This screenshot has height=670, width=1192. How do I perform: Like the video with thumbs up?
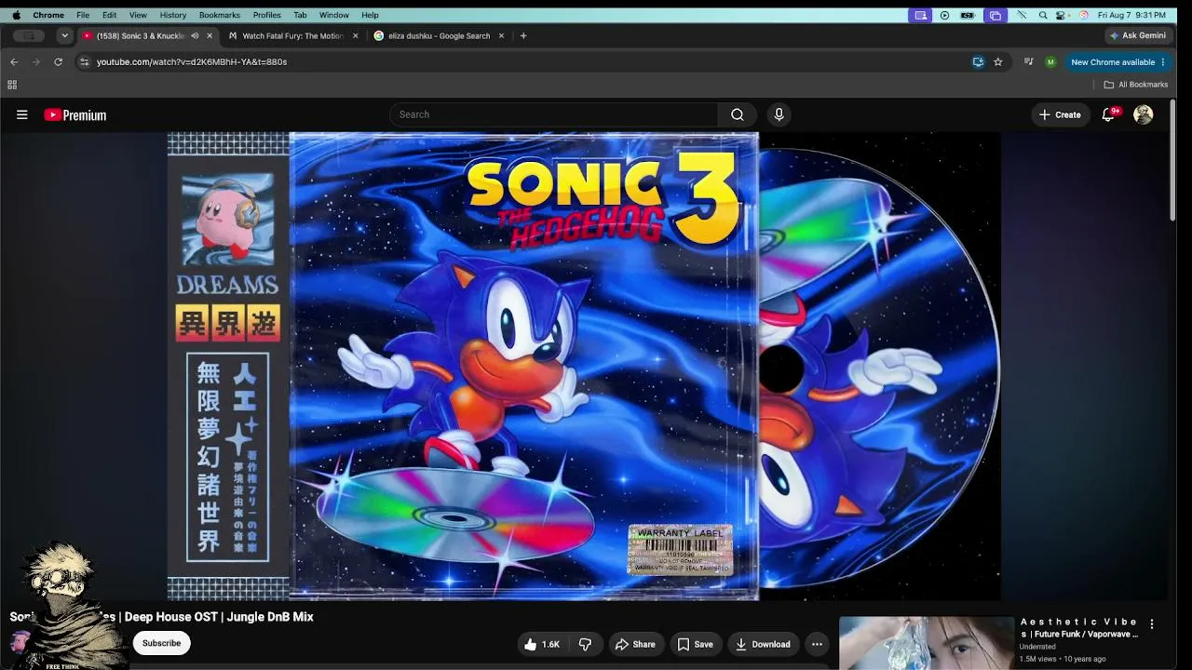[x=542, y=644]
